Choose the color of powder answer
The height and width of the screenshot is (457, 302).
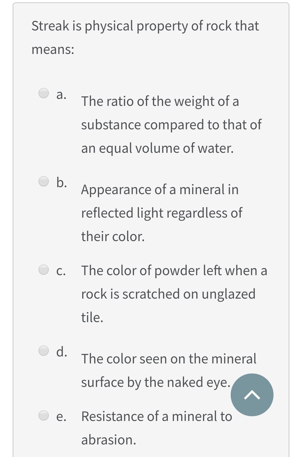(173, 293)
